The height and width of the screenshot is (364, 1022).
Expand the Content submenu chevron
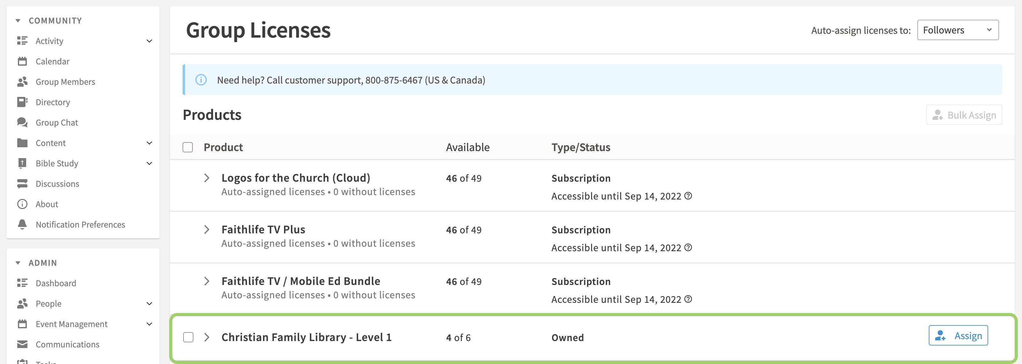[x=150, y=143]
